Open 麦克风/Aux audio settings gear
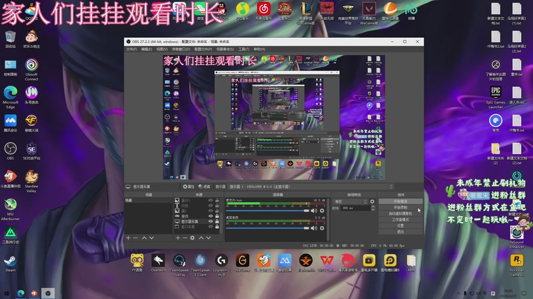Image resolution: width=533 pixels, height=299 pixels. coord(322,211)
